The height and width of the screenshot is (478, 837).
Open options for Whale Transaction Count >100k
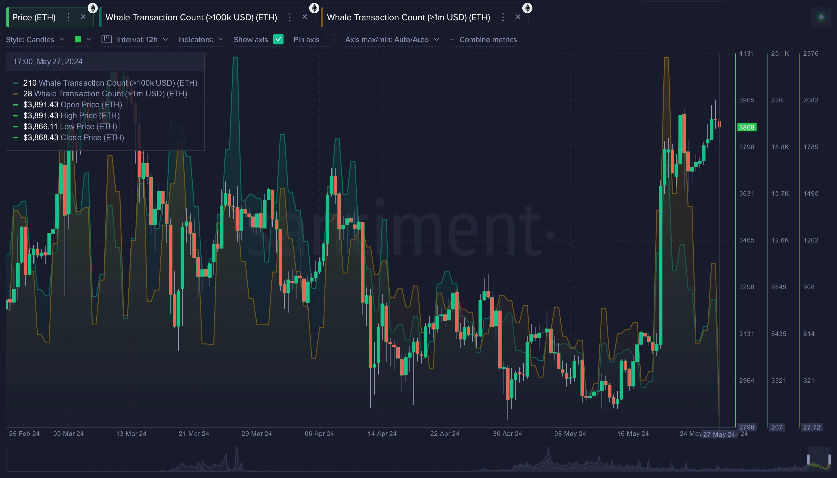point(290,17)
